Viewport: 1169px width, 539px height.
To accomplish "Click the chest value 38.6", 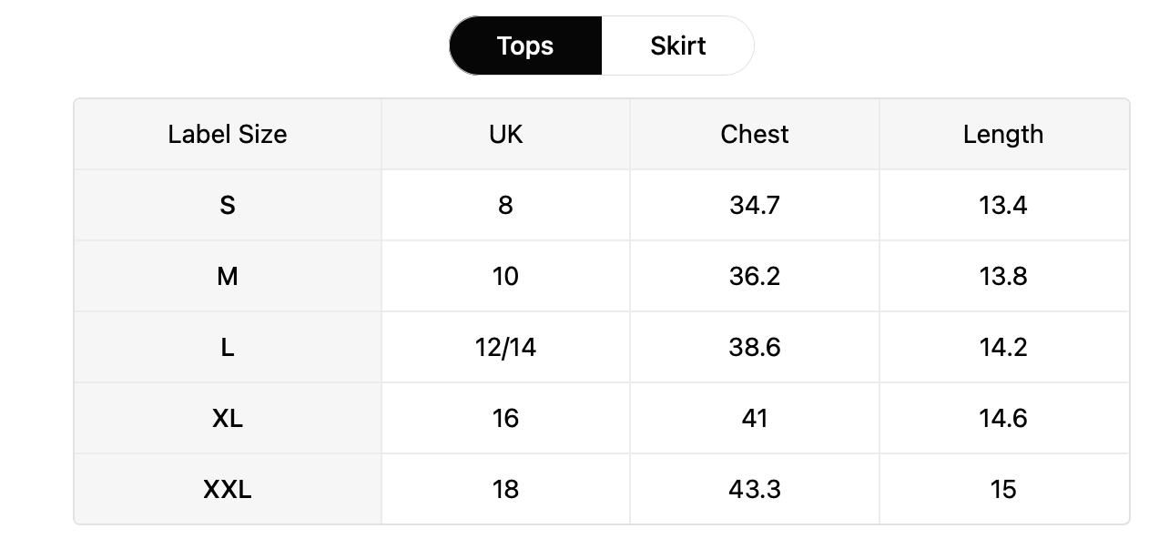I will [x=755, y=347].
